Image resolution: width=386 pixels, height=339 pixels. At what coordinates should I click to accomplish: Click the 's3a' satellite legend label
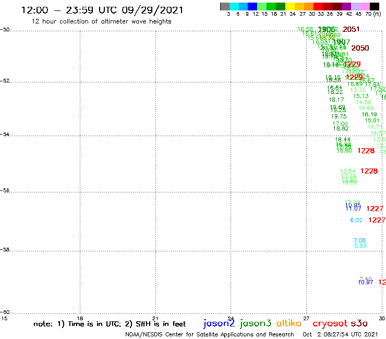pos(359,323)
